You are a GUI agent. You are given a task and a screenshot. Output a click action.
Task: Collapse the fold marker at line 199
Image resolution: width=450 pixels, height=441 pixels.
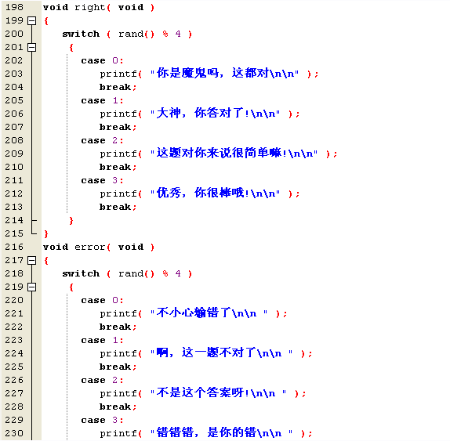(x=32, y=20)
